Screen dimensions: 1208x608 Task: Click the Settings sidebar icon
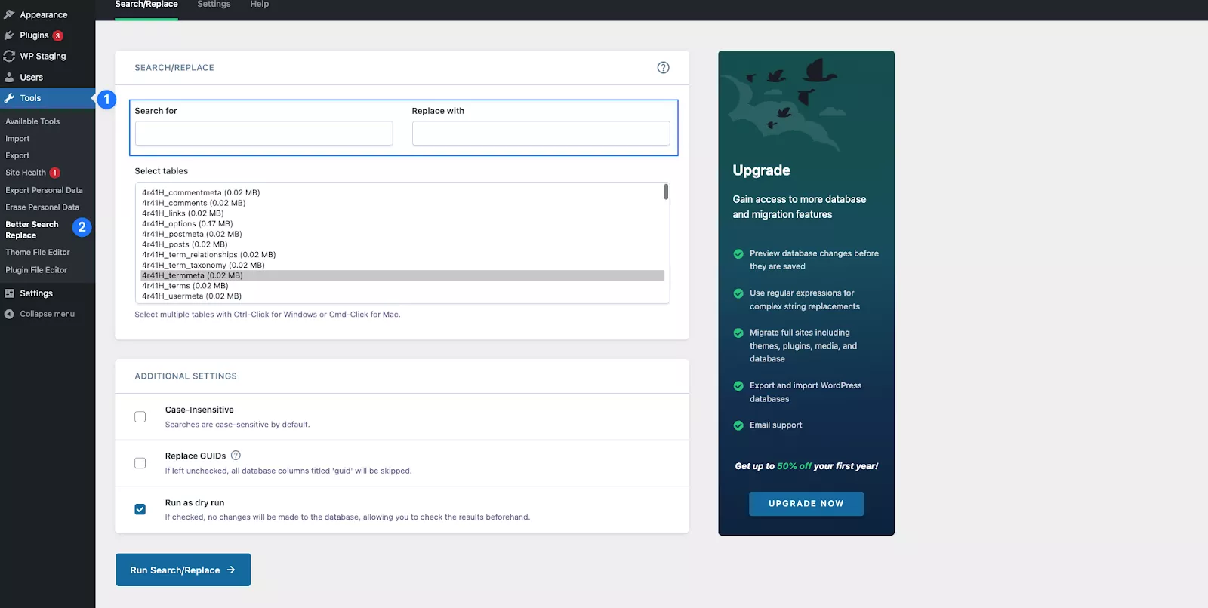9,293
